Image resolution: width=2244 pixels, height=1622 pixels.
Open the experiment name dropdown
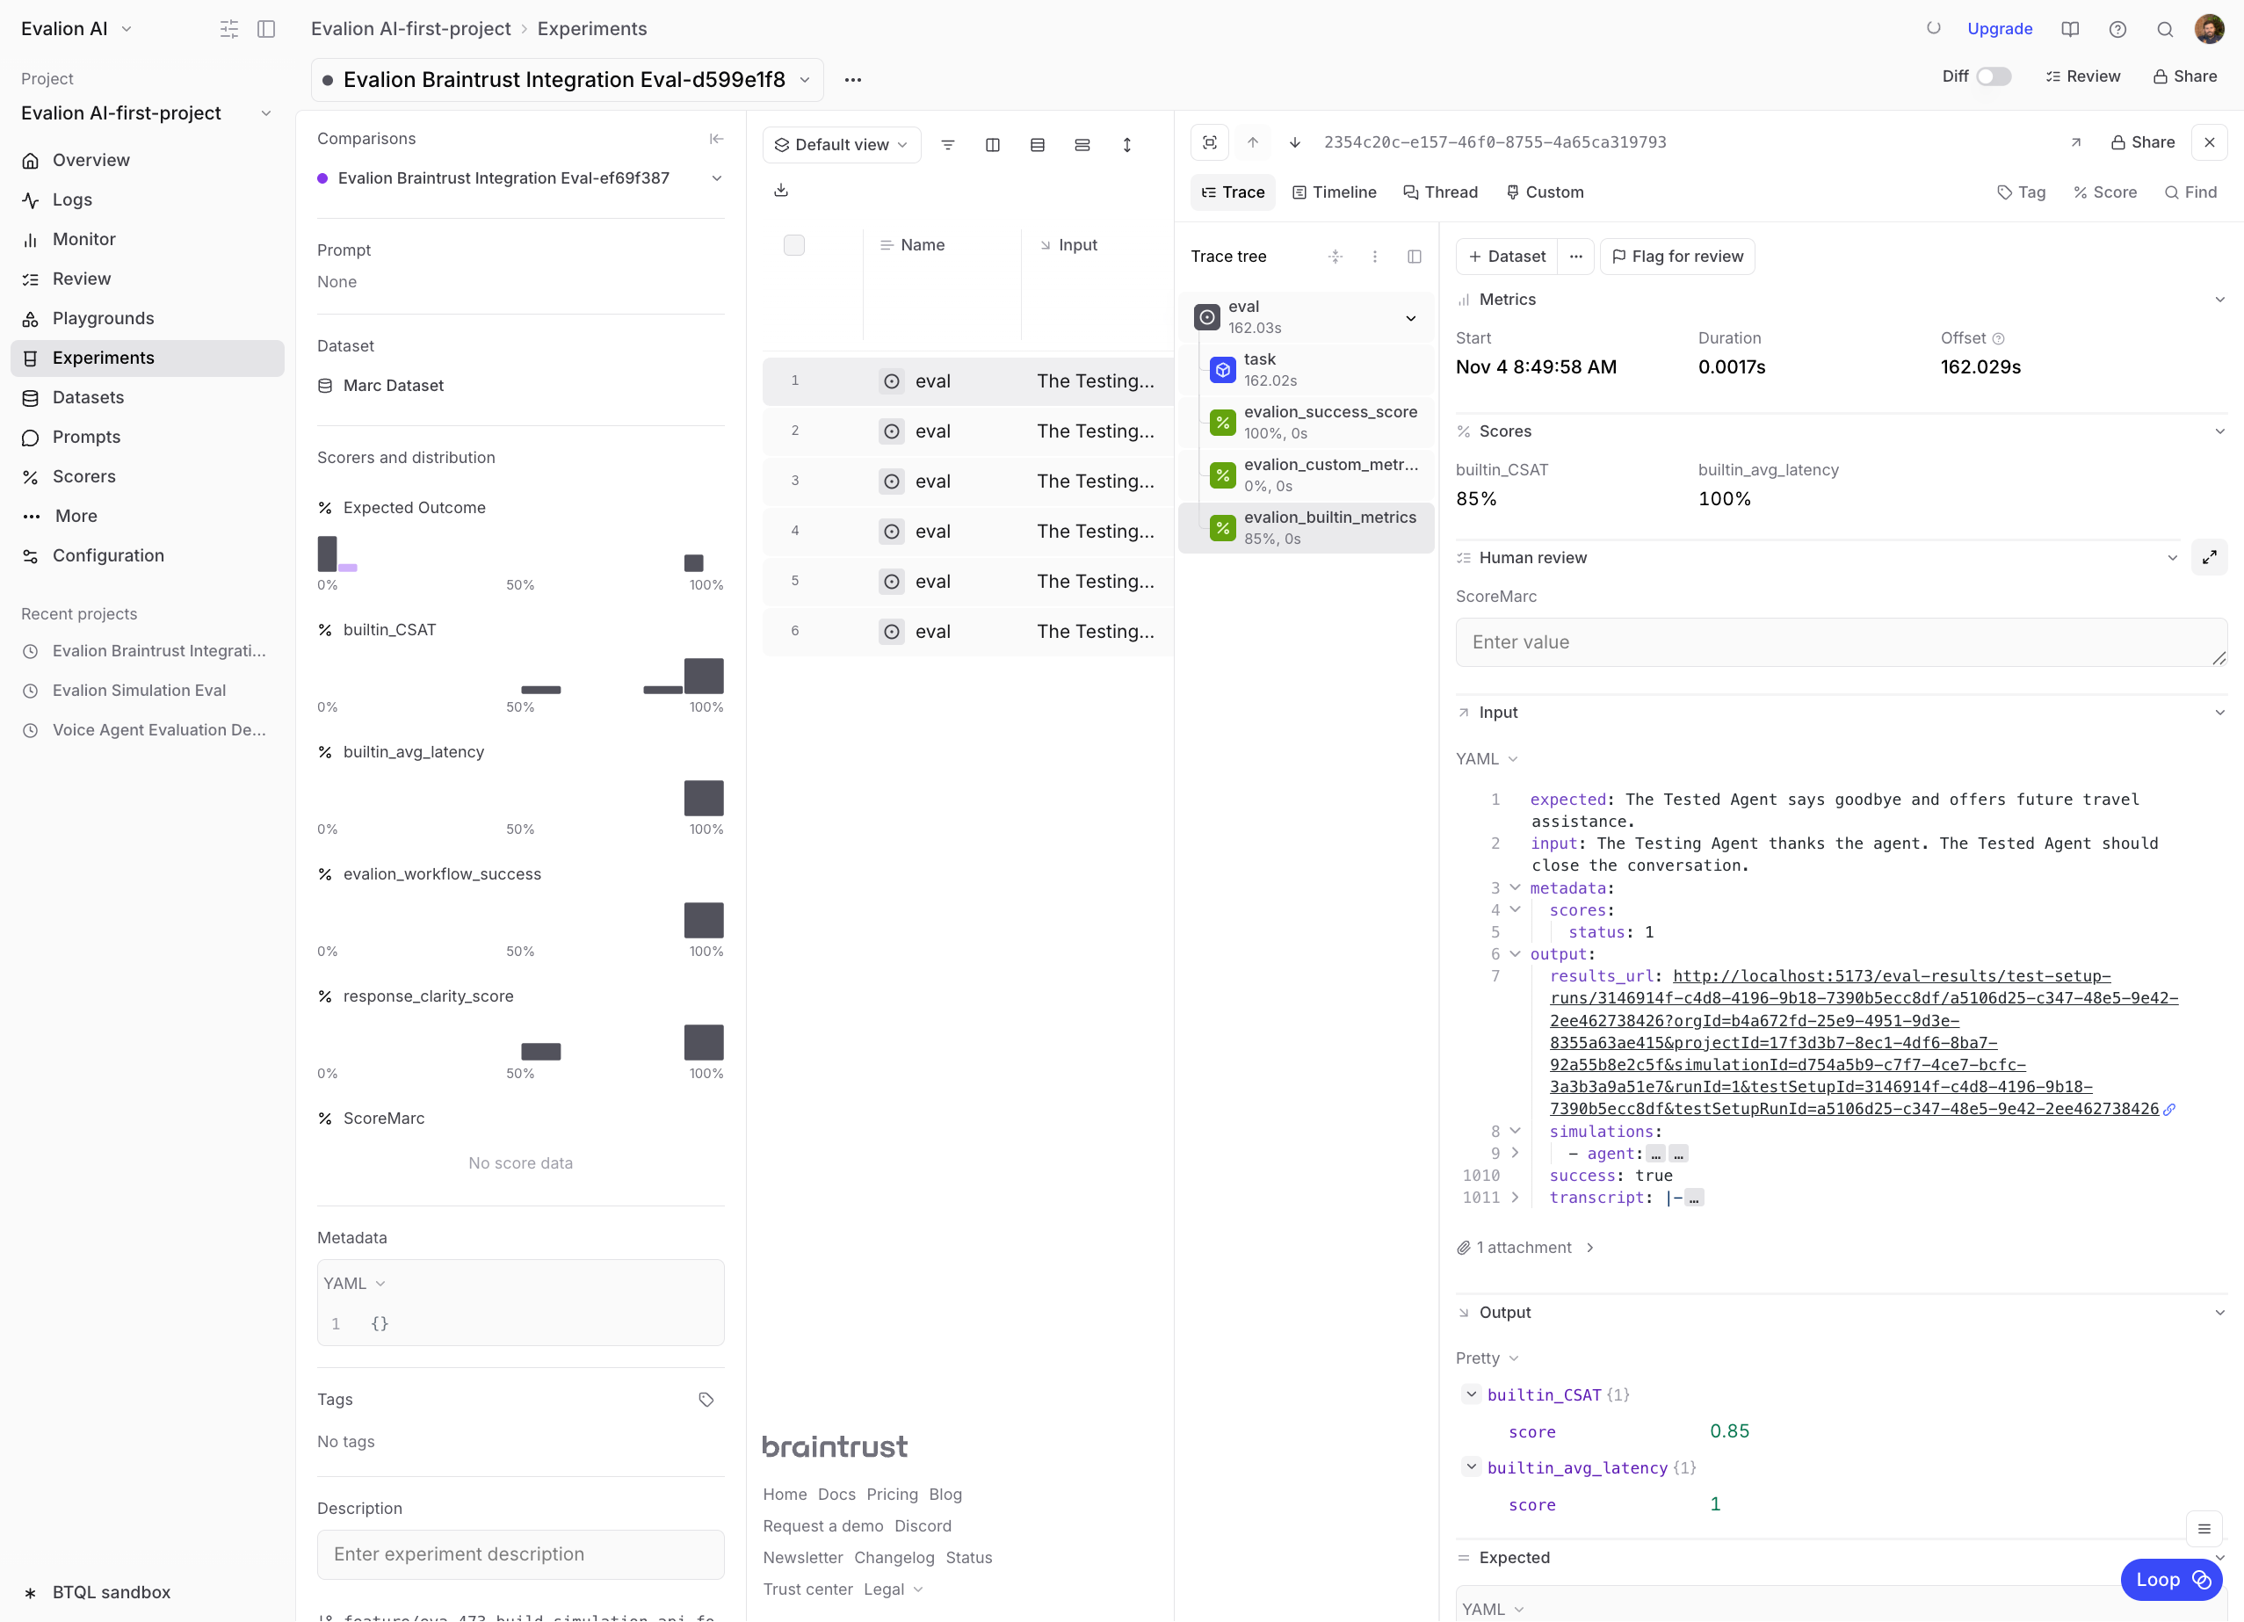[567, 79]
